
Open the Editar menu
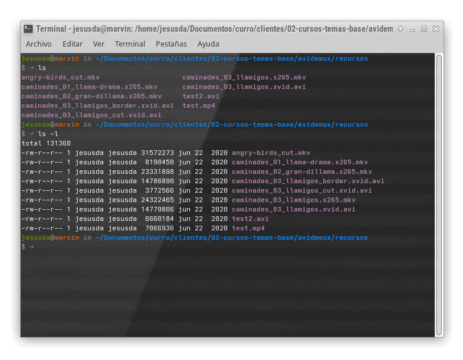pos(73,44)
